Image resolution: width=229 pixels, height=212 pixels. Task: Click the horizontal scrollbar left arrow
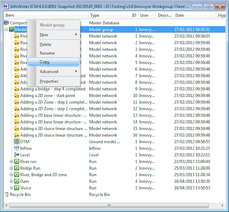click(x=7, y=205)
